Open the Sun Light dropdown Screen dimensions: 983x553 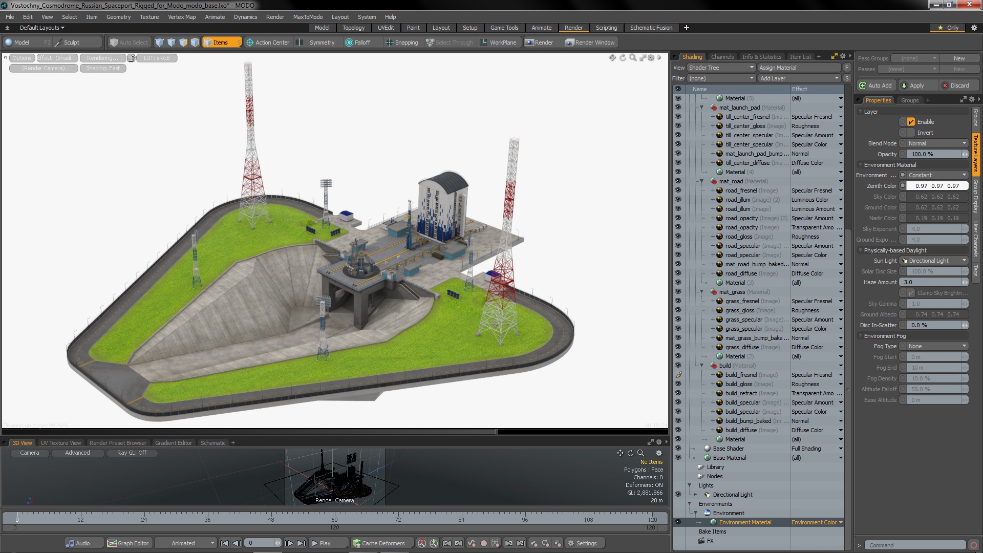coord(934,261)
